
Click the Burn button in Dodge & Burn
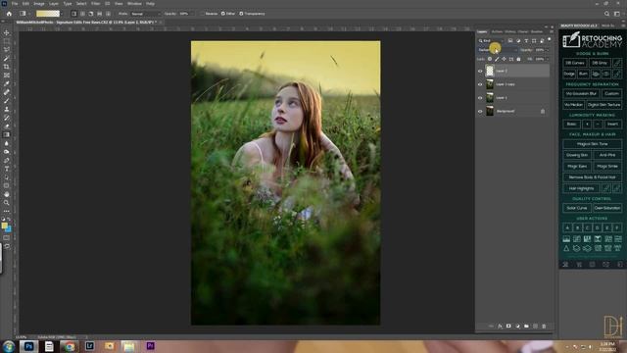[583, 75]
